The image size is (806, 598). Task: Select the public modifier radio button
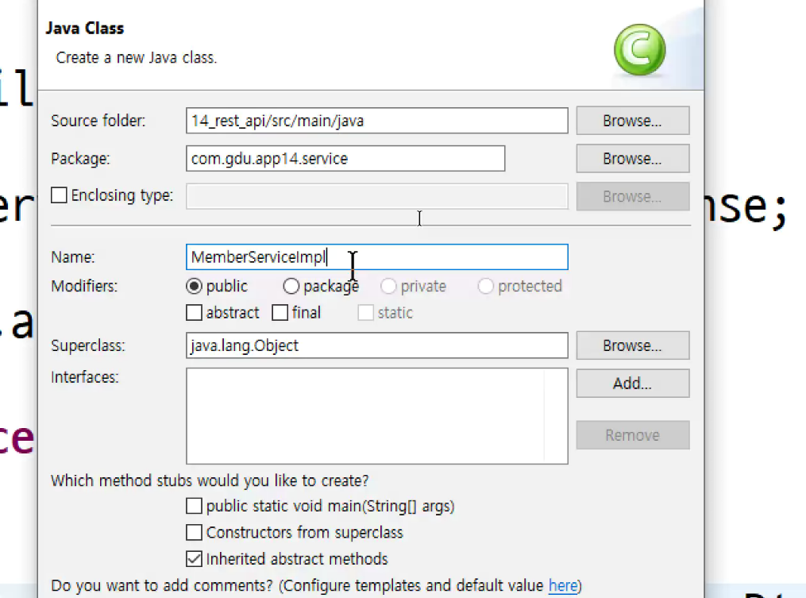(x=195, y=287)
